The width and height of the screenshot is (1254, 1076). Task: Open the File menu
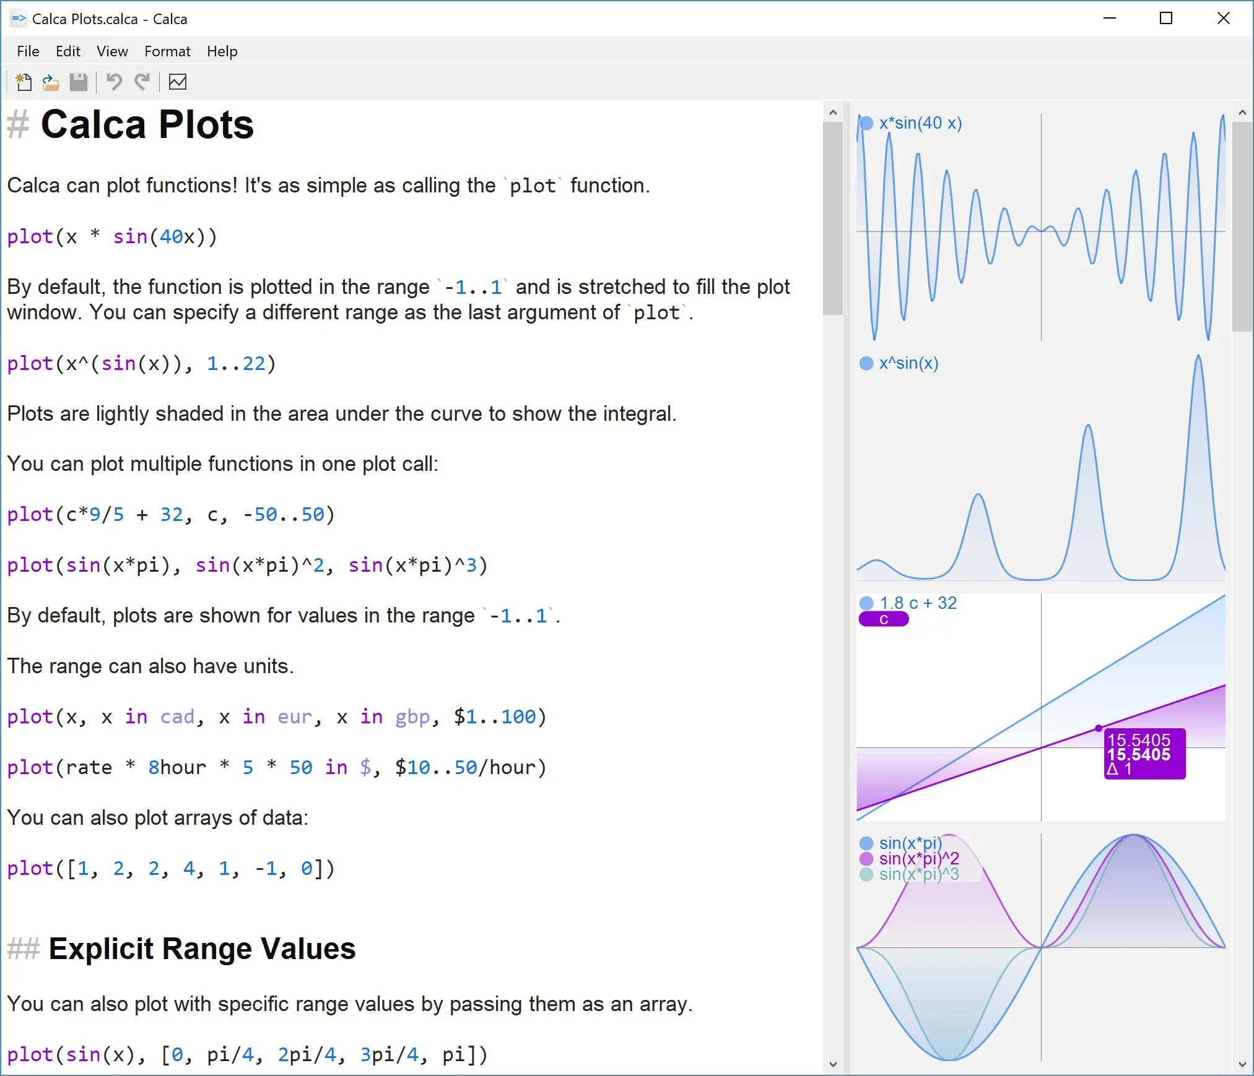point(28,51)
